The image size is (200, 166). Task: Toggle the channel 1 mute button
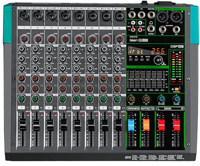pyautogui.click(x=28, y=108)
